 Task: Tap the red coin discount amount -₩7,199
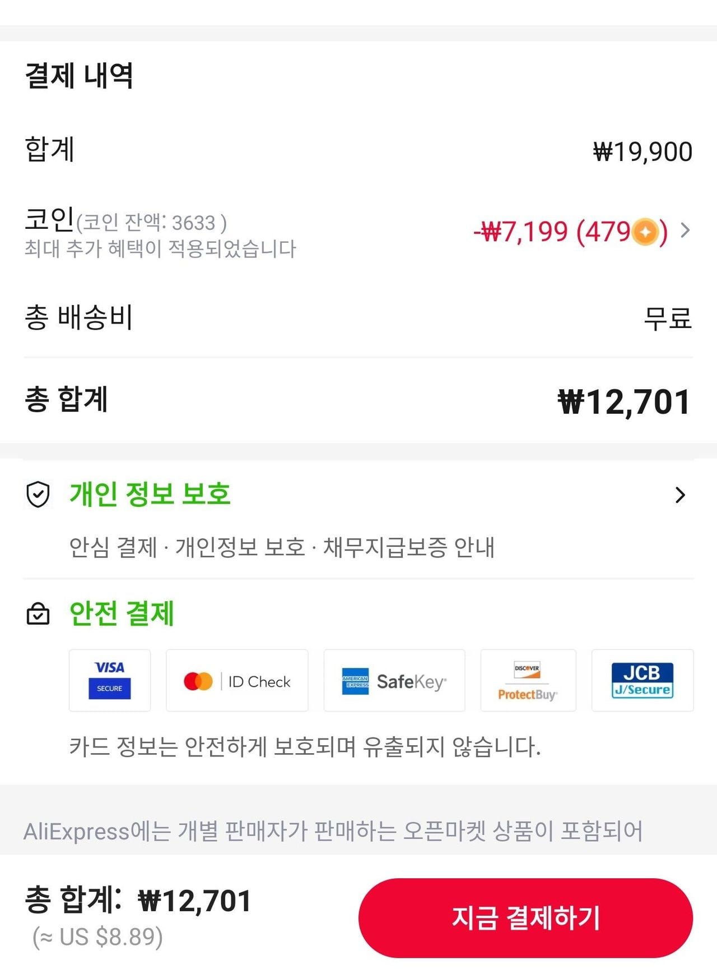pyautogui.click(x=521, y=231)
